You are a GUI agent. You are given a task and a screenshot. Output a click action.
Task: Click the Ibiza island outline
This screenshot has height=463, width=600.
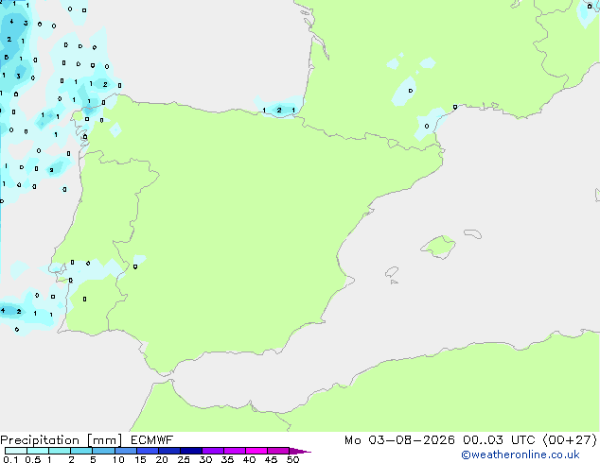[392, 272]
